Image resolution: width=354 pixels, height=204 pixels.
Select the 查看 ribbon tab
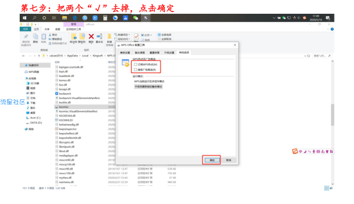click(x=58, y=29)
